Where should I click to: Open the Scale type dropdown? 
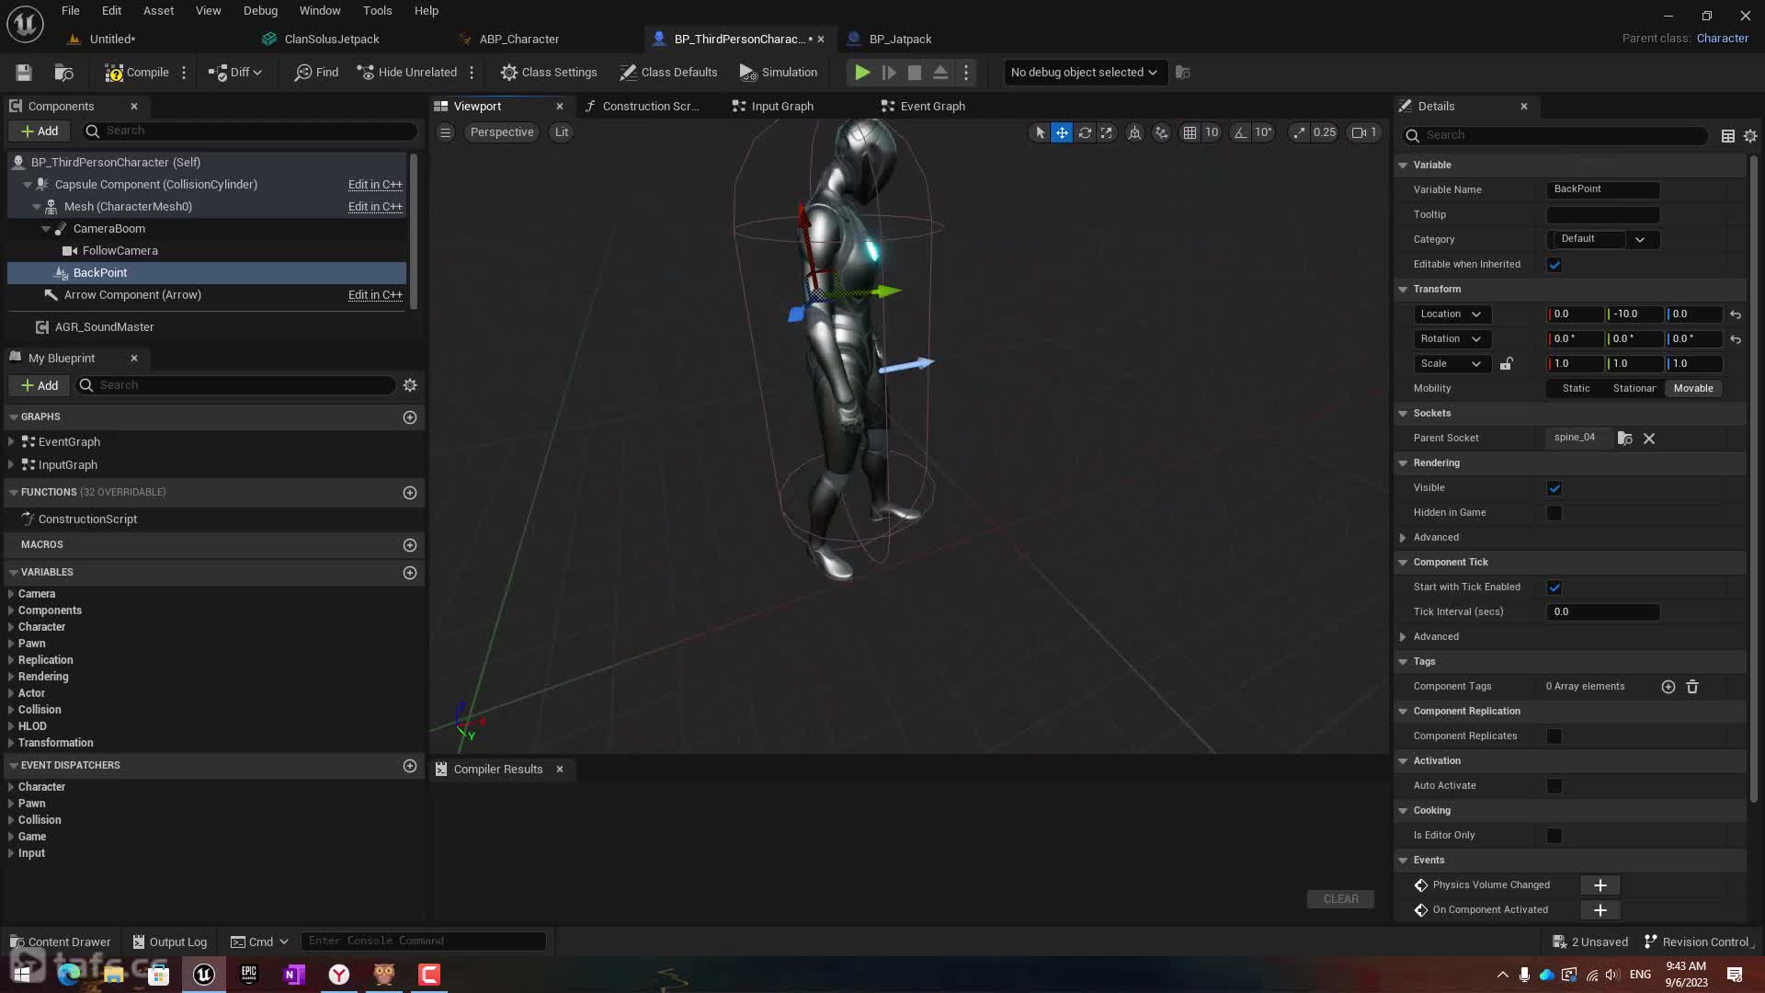click(x=1452, y=364)
